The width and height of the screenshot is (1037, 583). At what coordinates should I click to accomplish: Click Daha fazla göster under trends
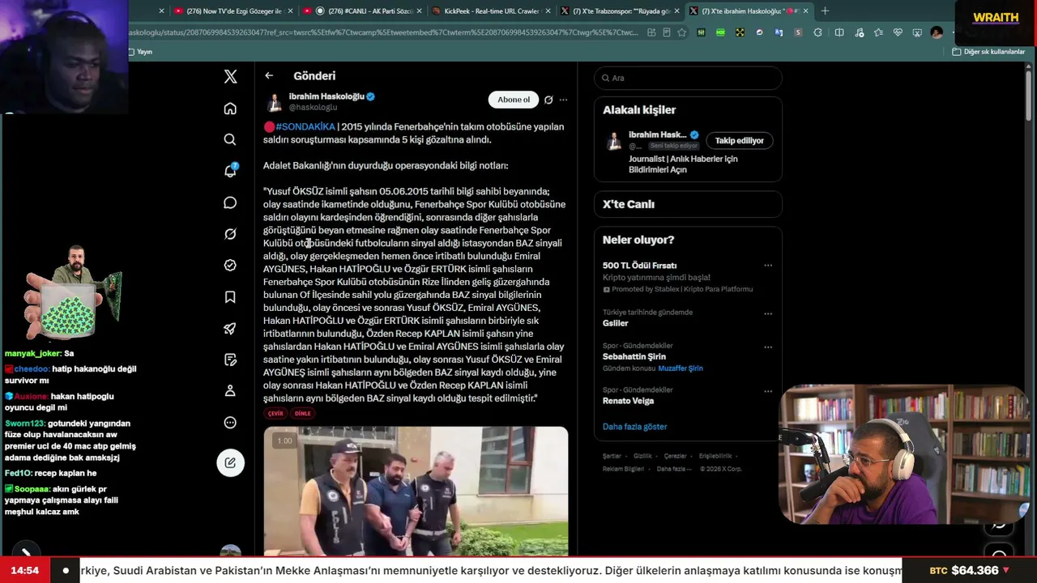(634, 427)
